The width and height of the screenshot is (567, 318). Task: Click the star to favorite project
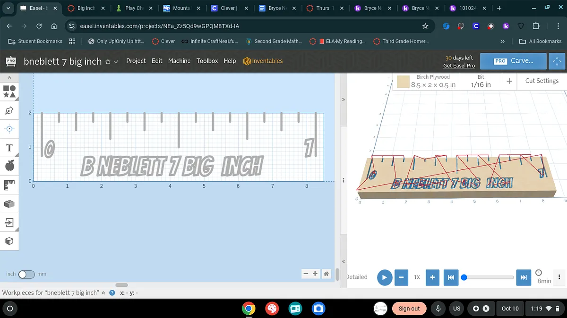108,61
